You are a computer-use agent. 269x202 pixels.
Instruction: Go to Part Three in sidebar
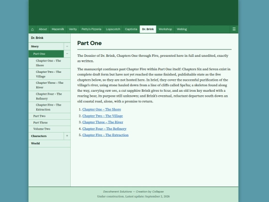coord(49,123)
